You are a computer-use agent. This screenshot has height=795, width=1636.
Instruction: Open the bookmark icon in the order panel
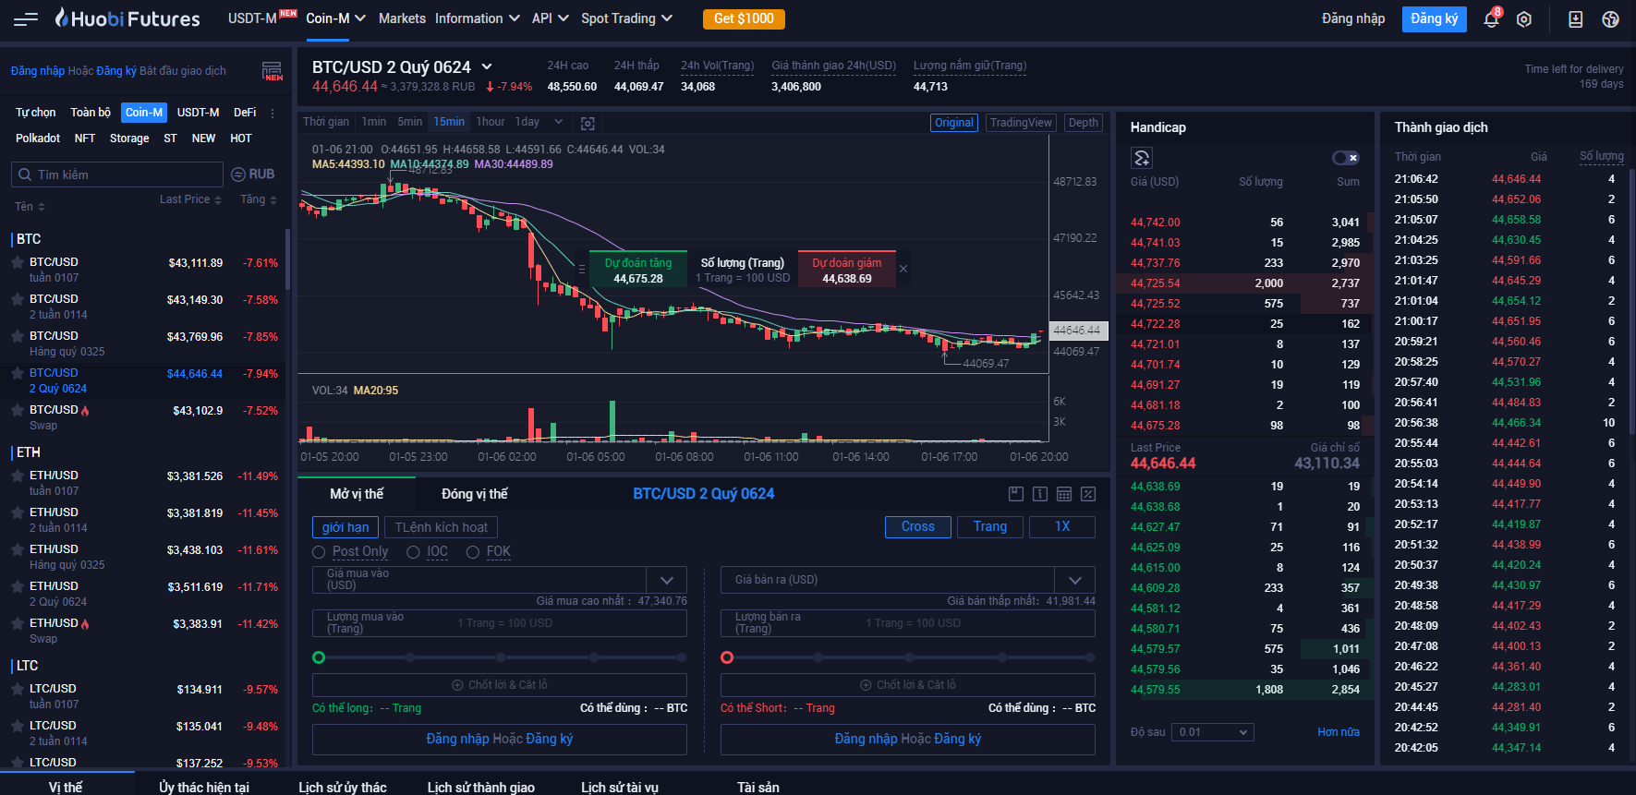coord(1016,494)
